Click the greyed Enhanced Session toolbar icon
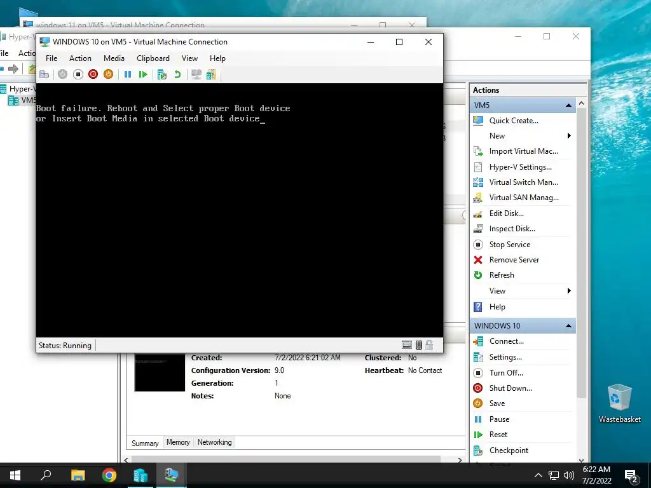 pos(196,74)
